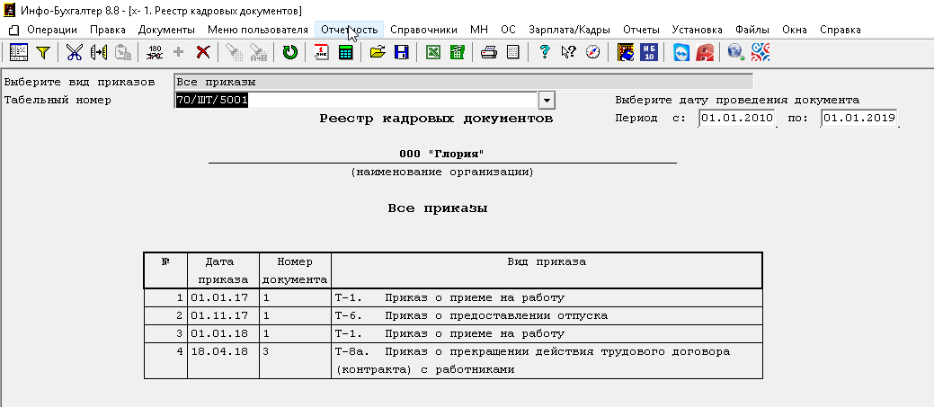934x407 pixels.
Task: Open Меню пользователя
Action: (258, 30)
